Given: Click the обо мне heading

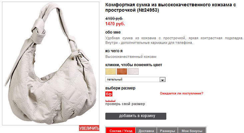Looking at the screenshot, I should pyautogui.click(x=113, y=32).
